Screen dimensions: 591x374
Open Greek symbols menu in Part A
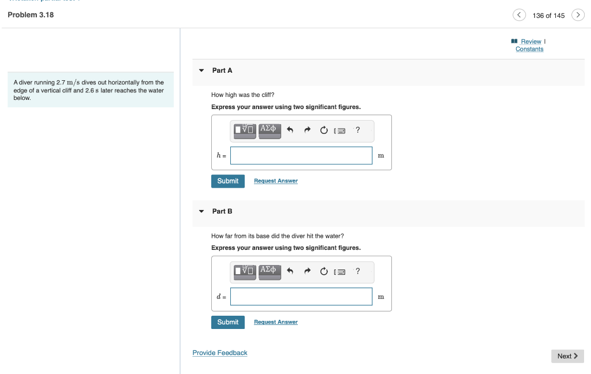click(270, 131)
